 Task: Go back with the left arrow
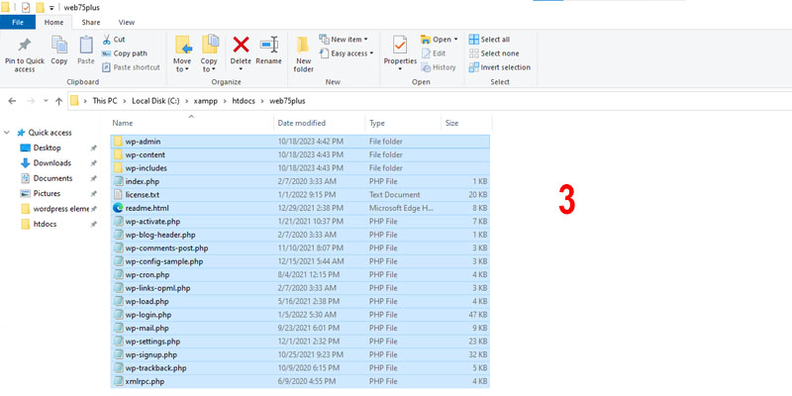point(13,101)
